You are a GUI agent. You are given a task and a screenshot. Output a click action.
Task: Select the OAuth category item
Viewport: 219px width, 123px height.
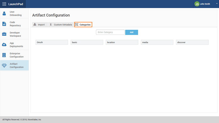click(x=52, y=42)
